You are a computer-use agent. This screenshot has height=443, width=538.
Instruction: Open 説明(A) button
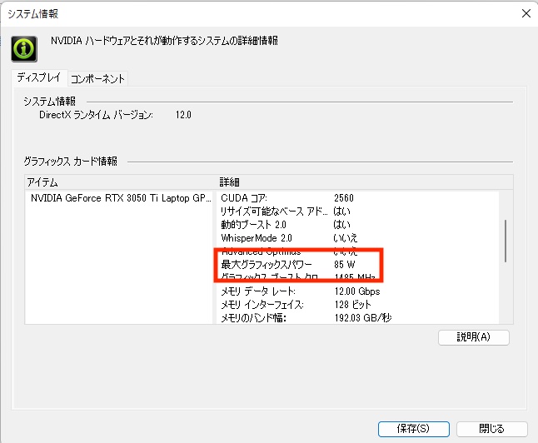coord(474,337)
